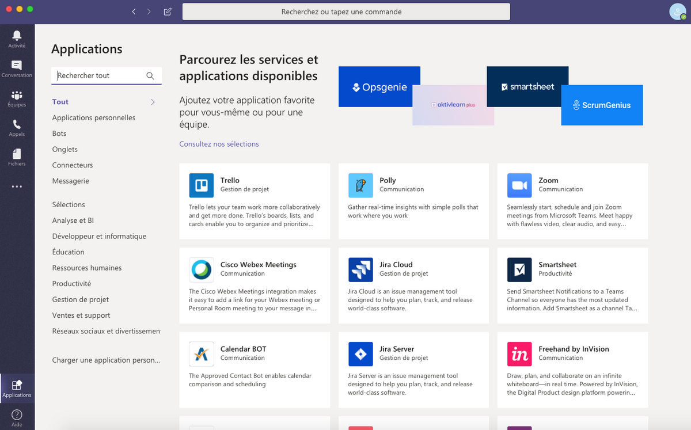The width and height of the screenshot is (691, 430).
Task: Click the Trello card title
Action: click(230, 180)
